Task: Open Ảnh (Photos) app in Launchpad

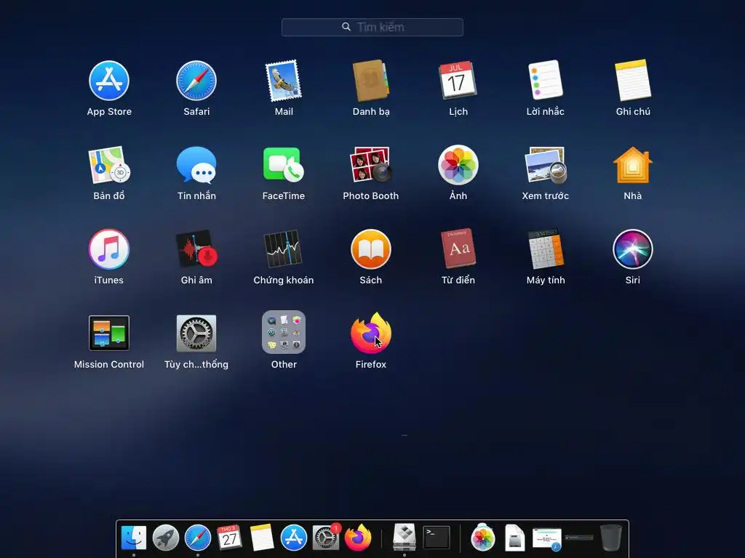Action: point(458,165)
